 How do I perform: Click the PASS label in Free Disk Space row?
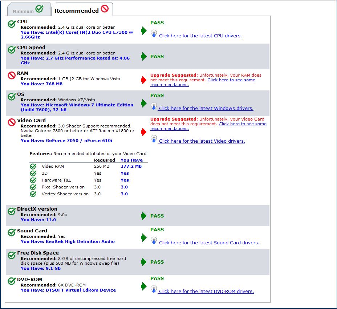tap(157, 262)
